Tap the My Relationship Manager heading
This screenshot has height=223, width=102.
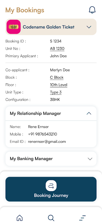(x=35, y=113)
